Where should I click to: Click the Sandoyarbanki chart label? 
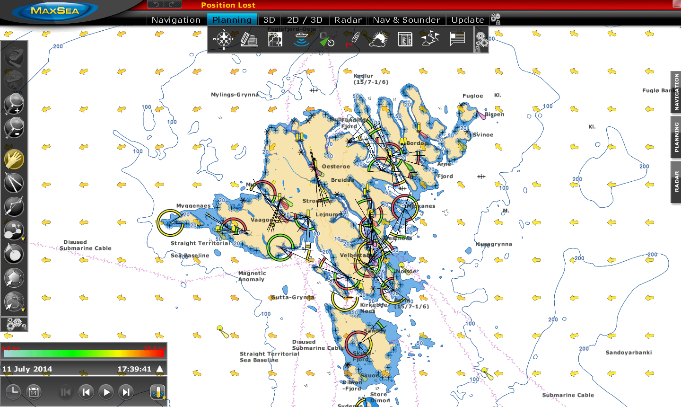pyautogui.click(x=629, y=353)
